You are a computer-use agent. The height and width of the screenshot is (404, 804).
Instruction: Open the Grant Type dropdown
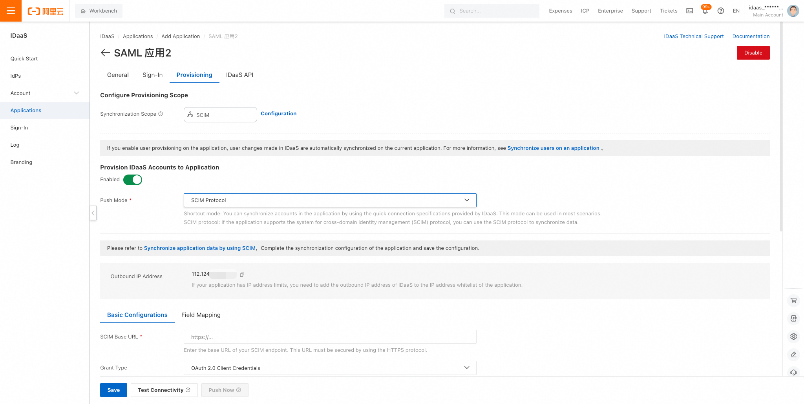point(330,368)
